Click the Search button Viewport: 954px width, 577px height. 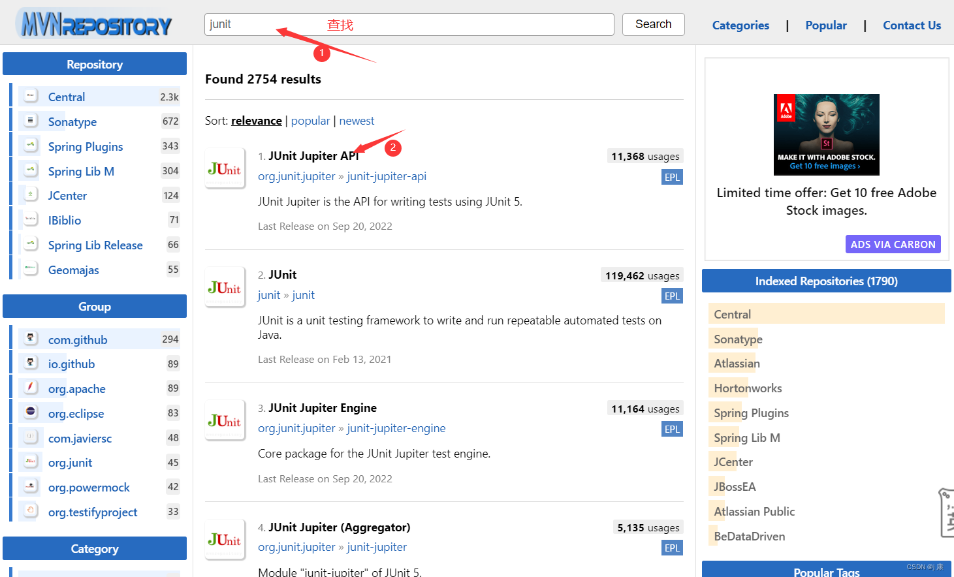(653, 24)
